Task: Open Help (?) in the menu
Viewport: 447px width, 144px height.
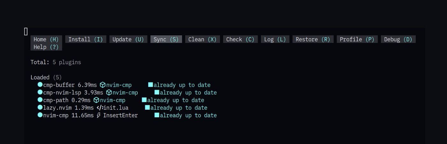Action: pyautogui.click(x=46, y=47)
